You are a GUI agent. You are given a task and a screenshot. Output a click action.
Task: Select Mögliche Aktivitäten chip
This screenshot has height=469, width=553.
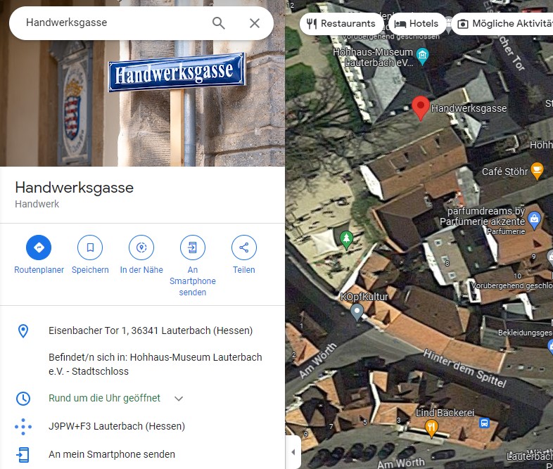click(503, 24)
